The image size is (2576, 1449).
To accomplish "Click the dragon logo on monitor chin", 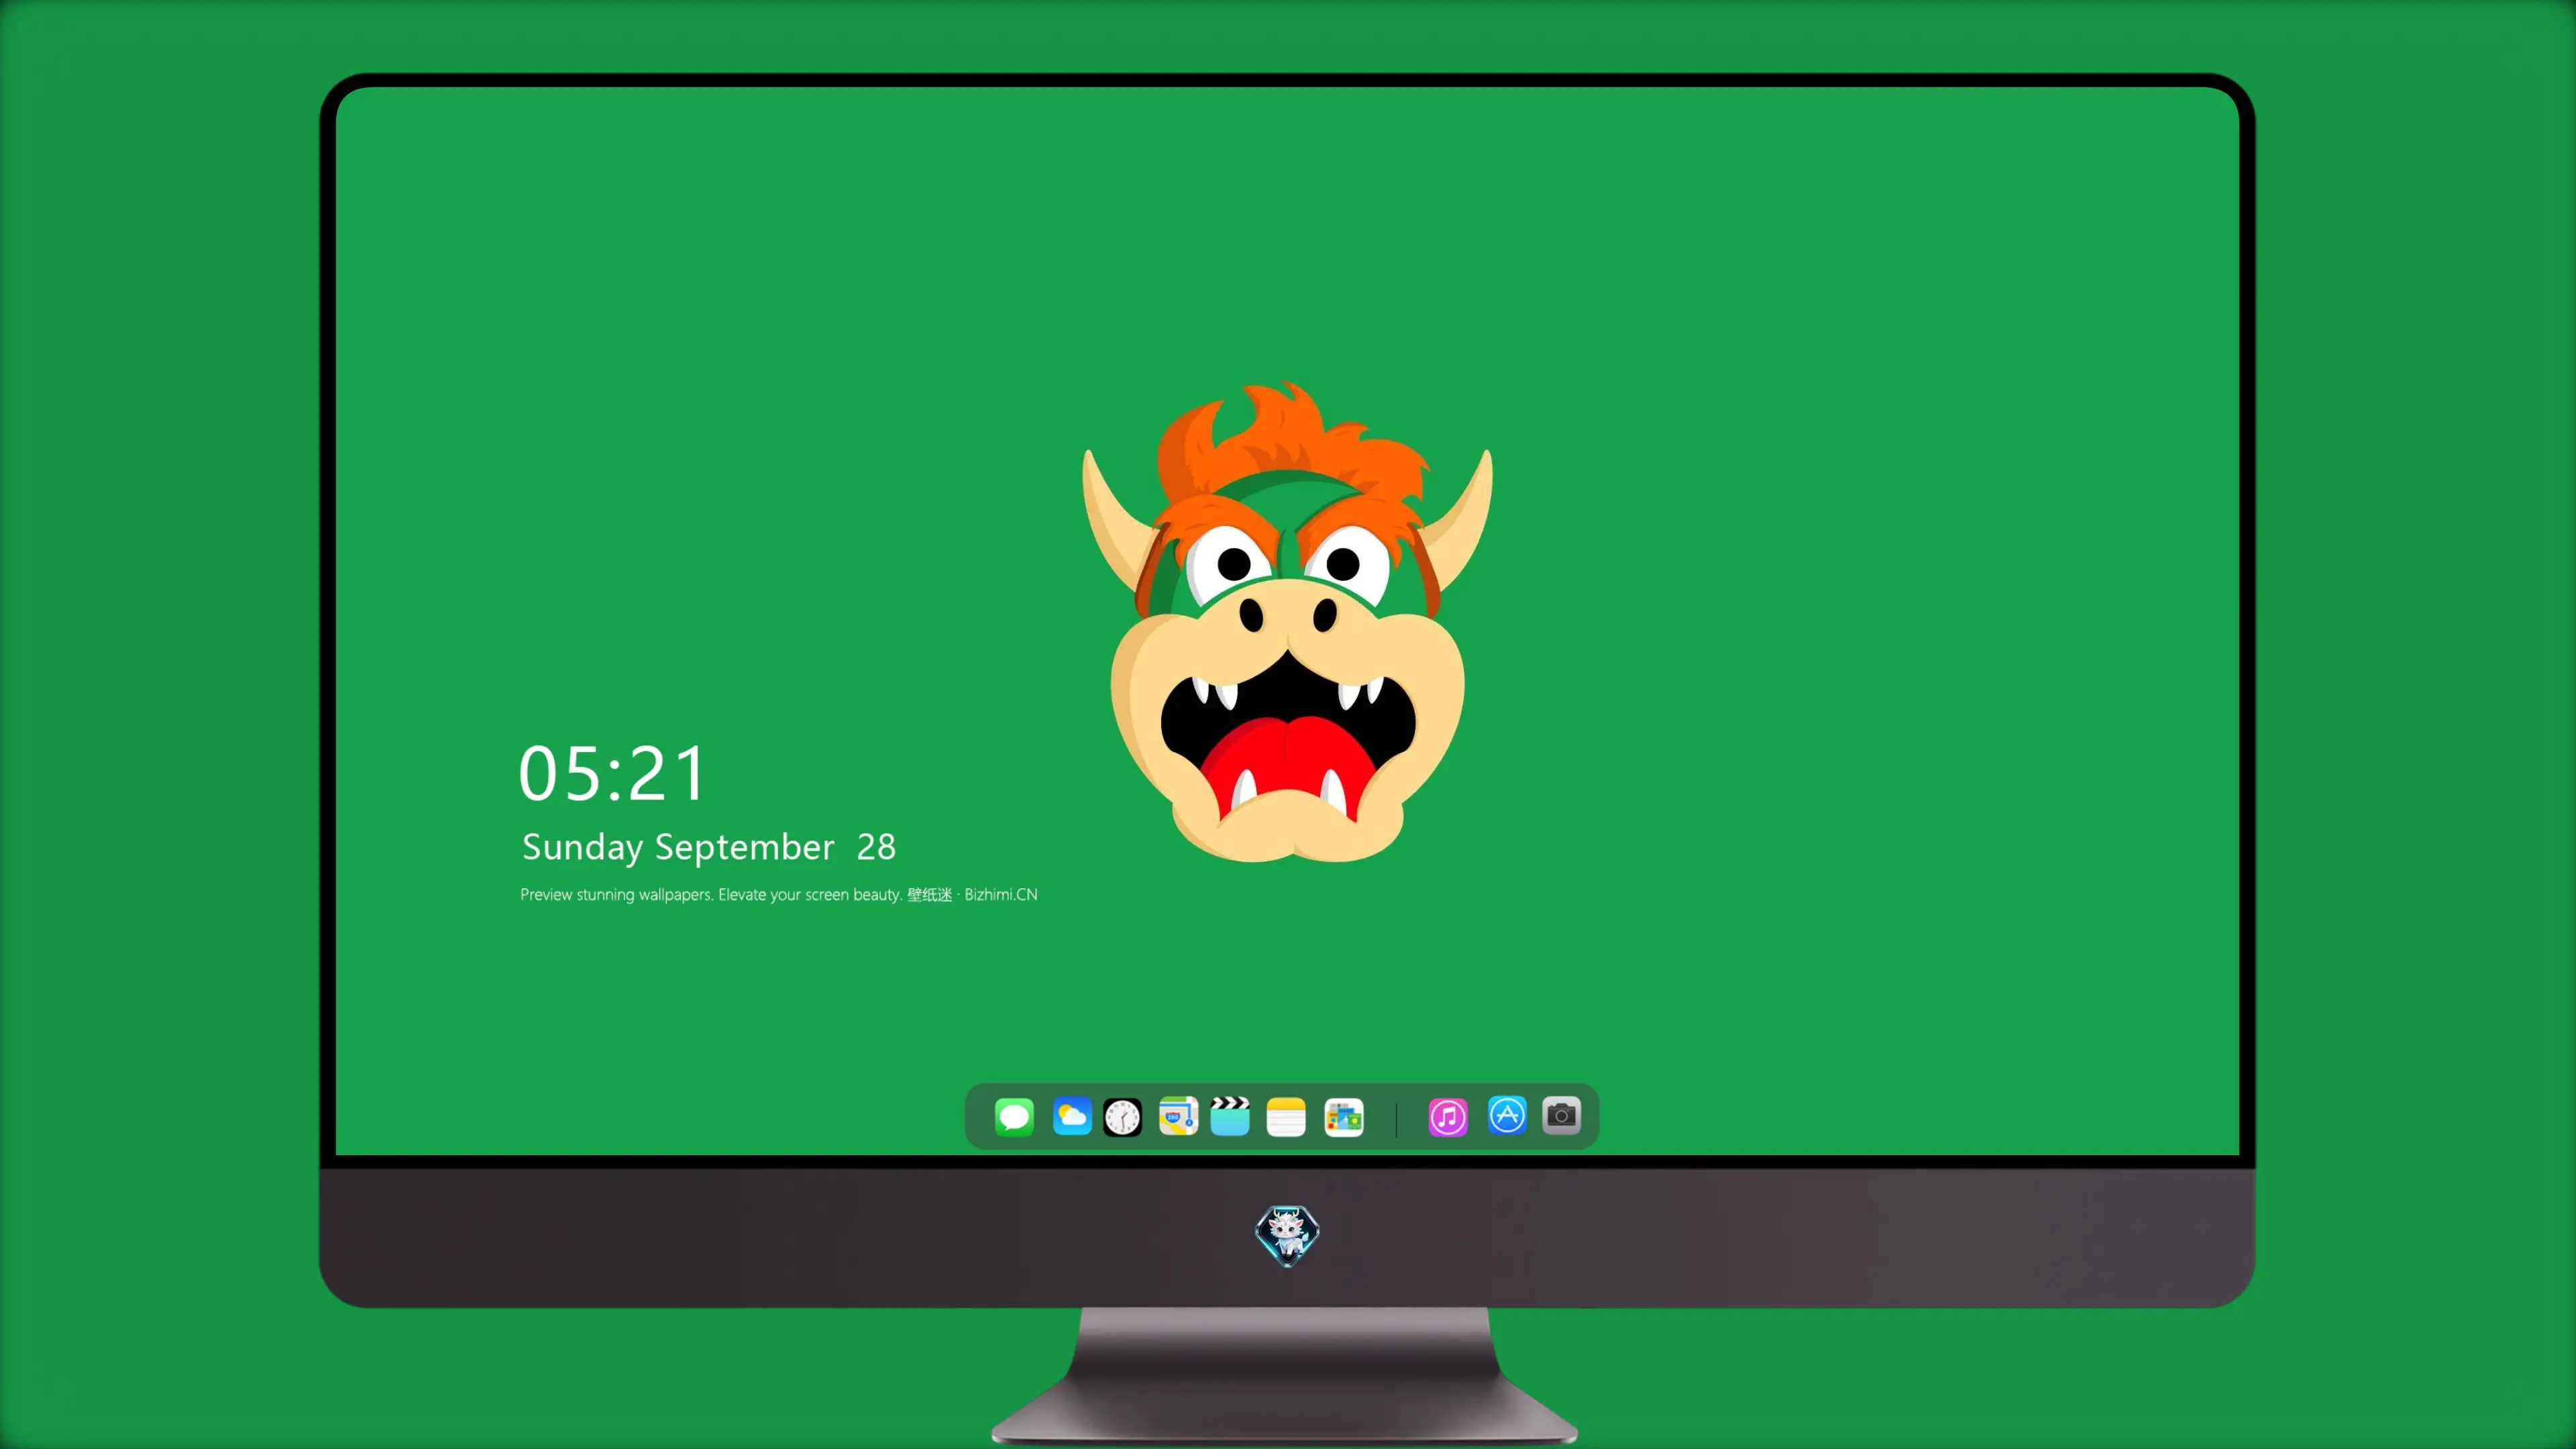I will click(1287, 1235).
